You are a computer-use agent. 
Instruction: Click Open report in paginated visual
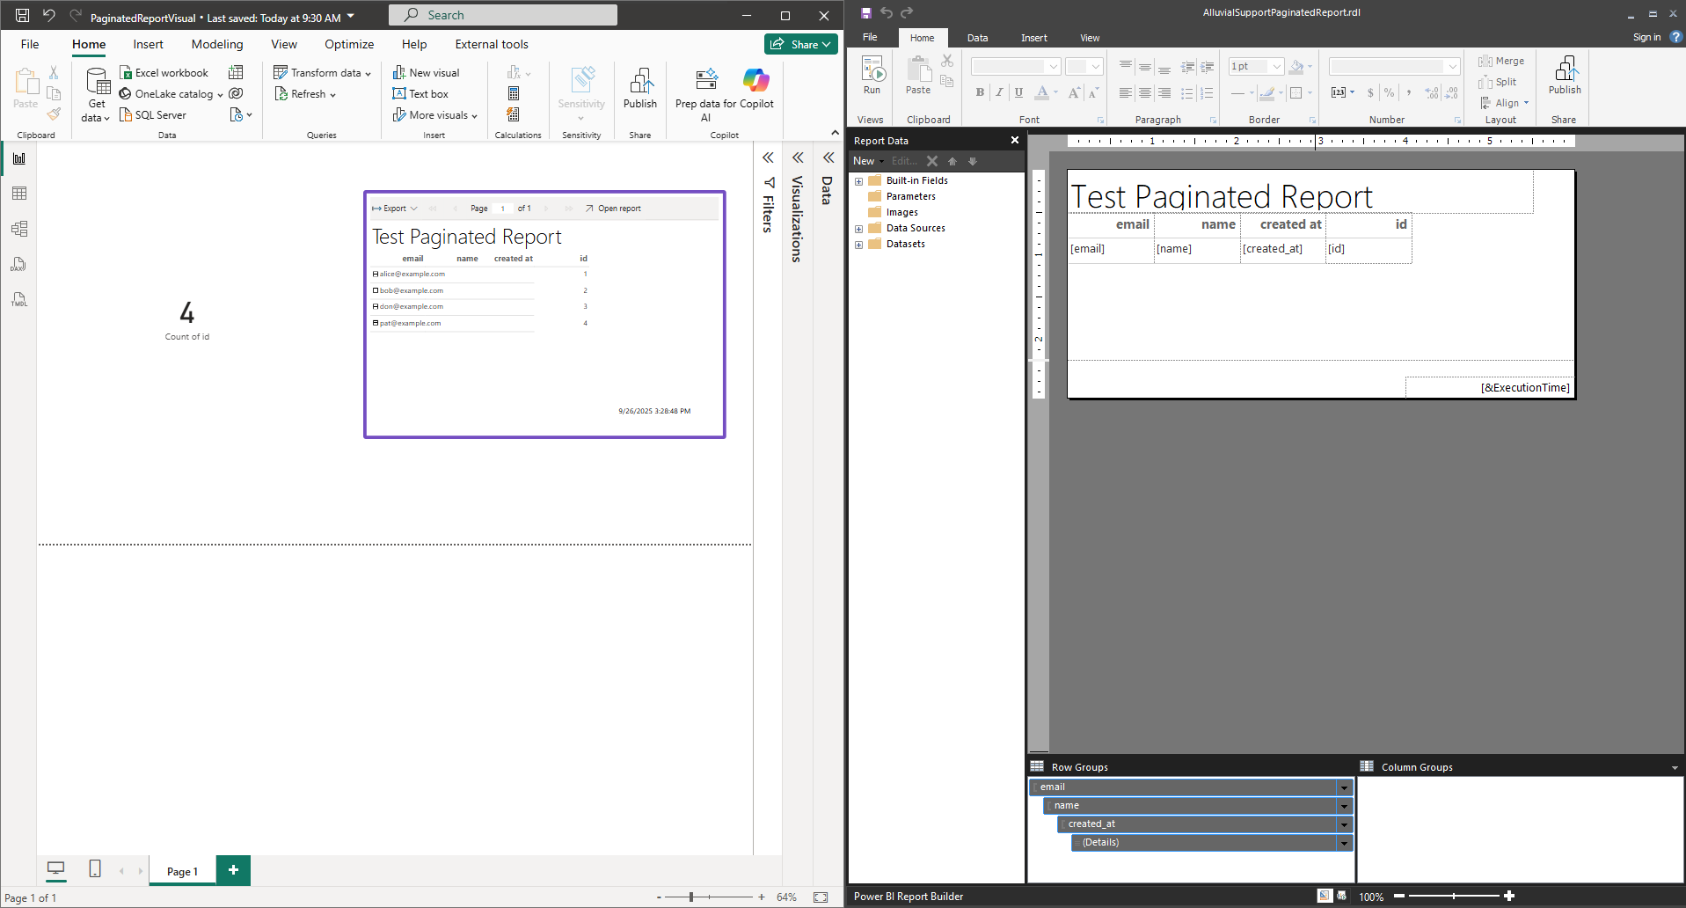tap(613, 209)
